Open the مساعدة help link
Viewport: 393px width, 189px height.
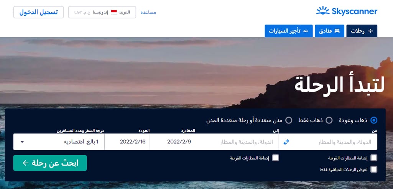click(148, 12)
